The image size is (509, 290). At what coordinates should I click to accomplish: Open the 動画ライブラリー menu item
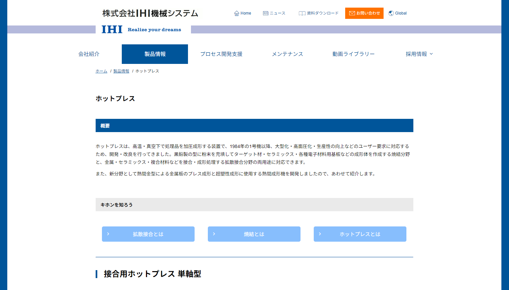click(x=353, y=54)
